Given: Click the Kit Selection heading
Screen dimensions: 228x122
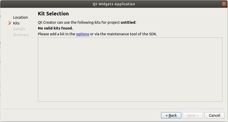Looking at the screenshot, I should [53, 14].
